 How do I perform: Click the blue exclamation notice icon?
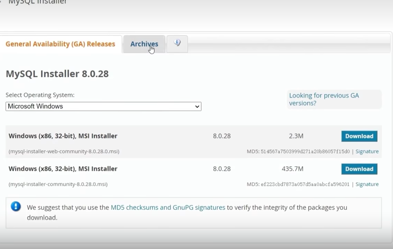click(16, 207)
